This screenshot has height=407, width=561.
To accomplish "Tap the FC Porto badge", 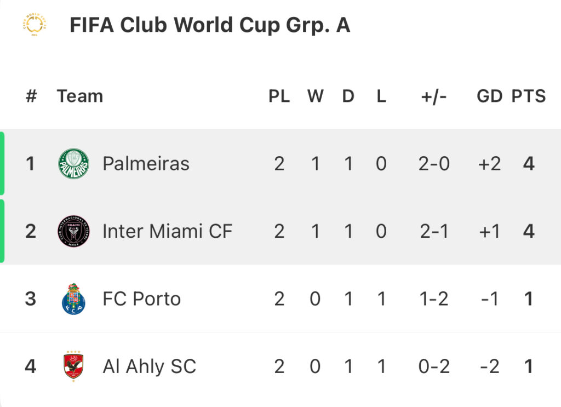I will [73, 299].
